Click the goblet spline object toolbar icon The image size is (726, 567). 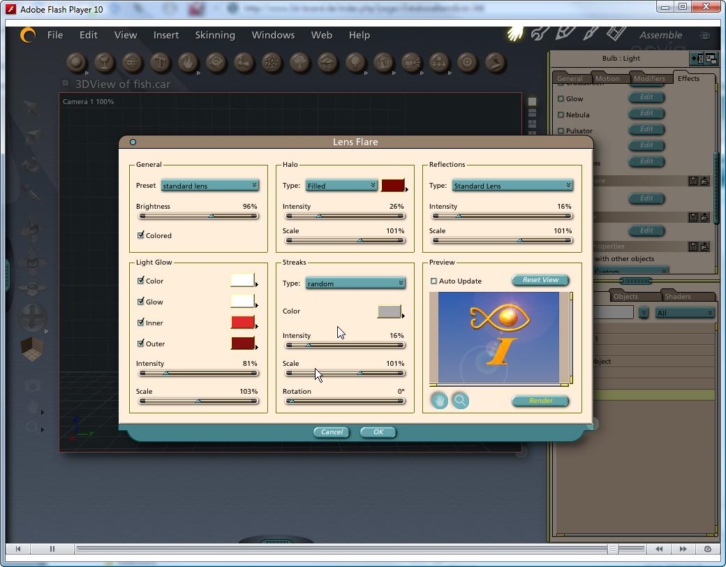105,63
